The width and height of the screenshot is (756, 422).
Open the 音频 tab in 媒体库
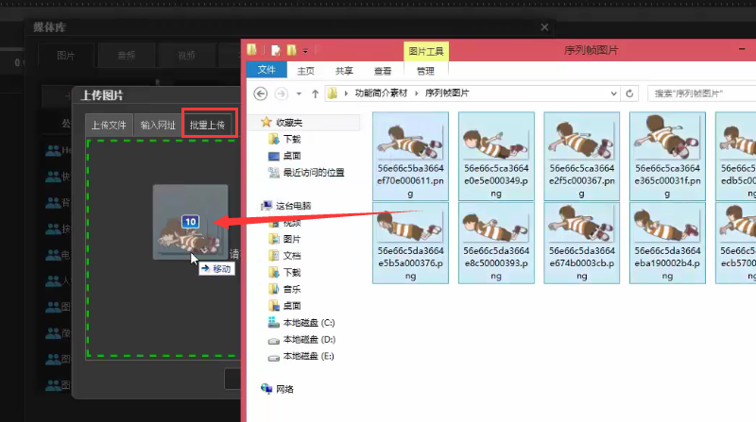(127, 56)
